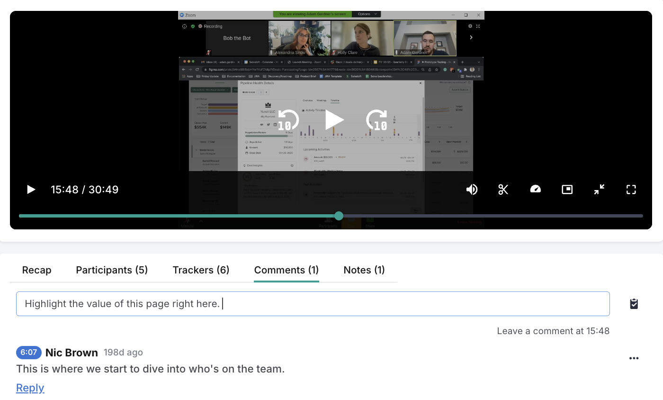
Task: Click the 15:48 / 30:49 time display
Action: [85, 190]
